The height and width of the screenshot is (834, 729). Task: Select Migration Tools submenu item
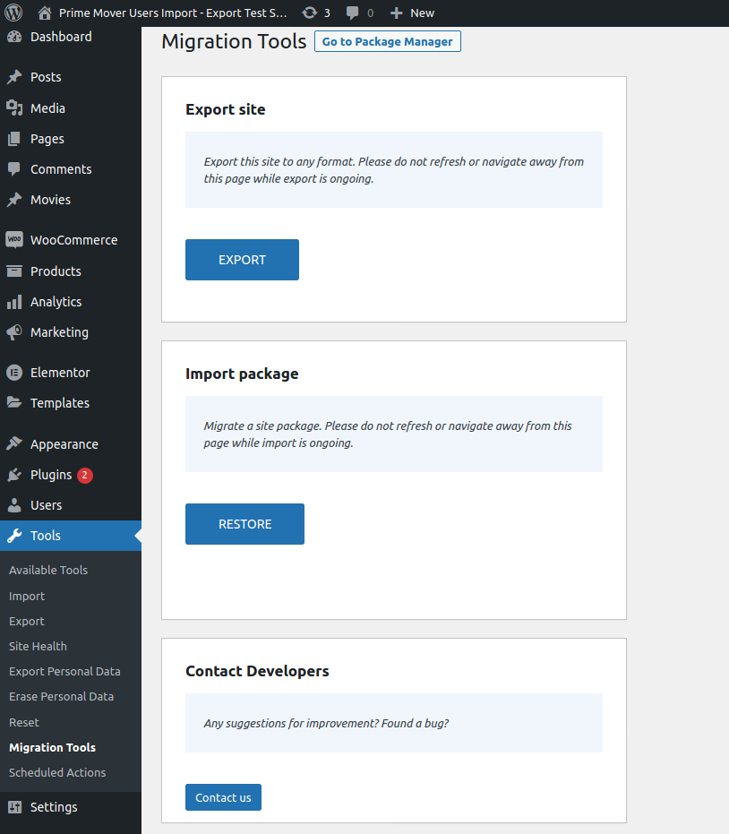(x=52, y=747)
